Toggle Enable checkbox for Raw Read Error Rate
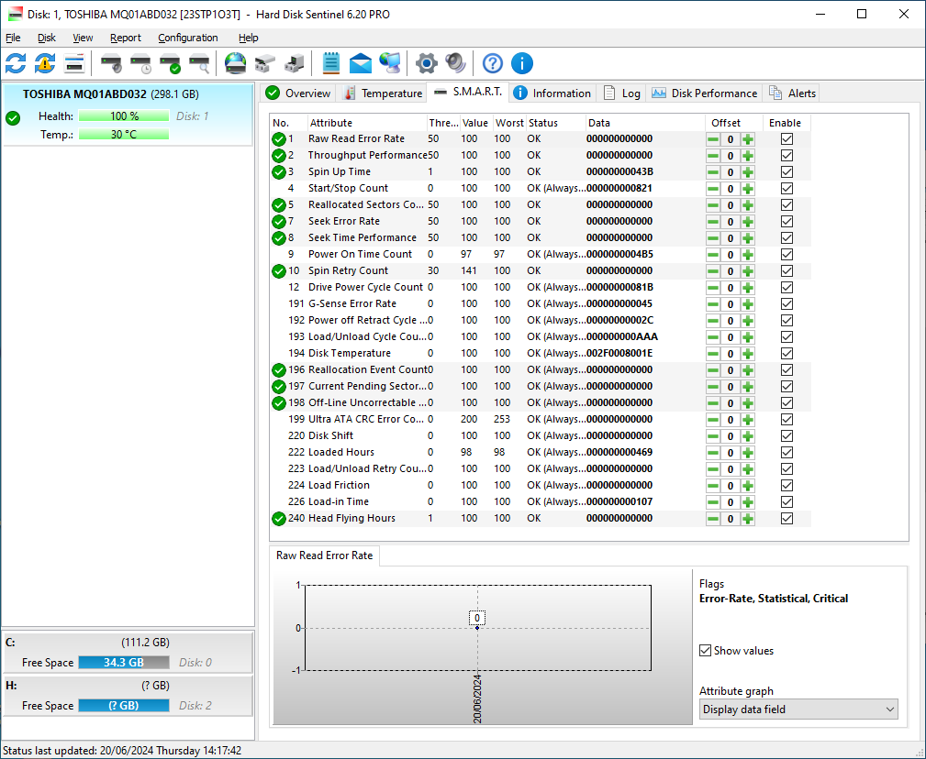926x759 pixels. point(787,139)
